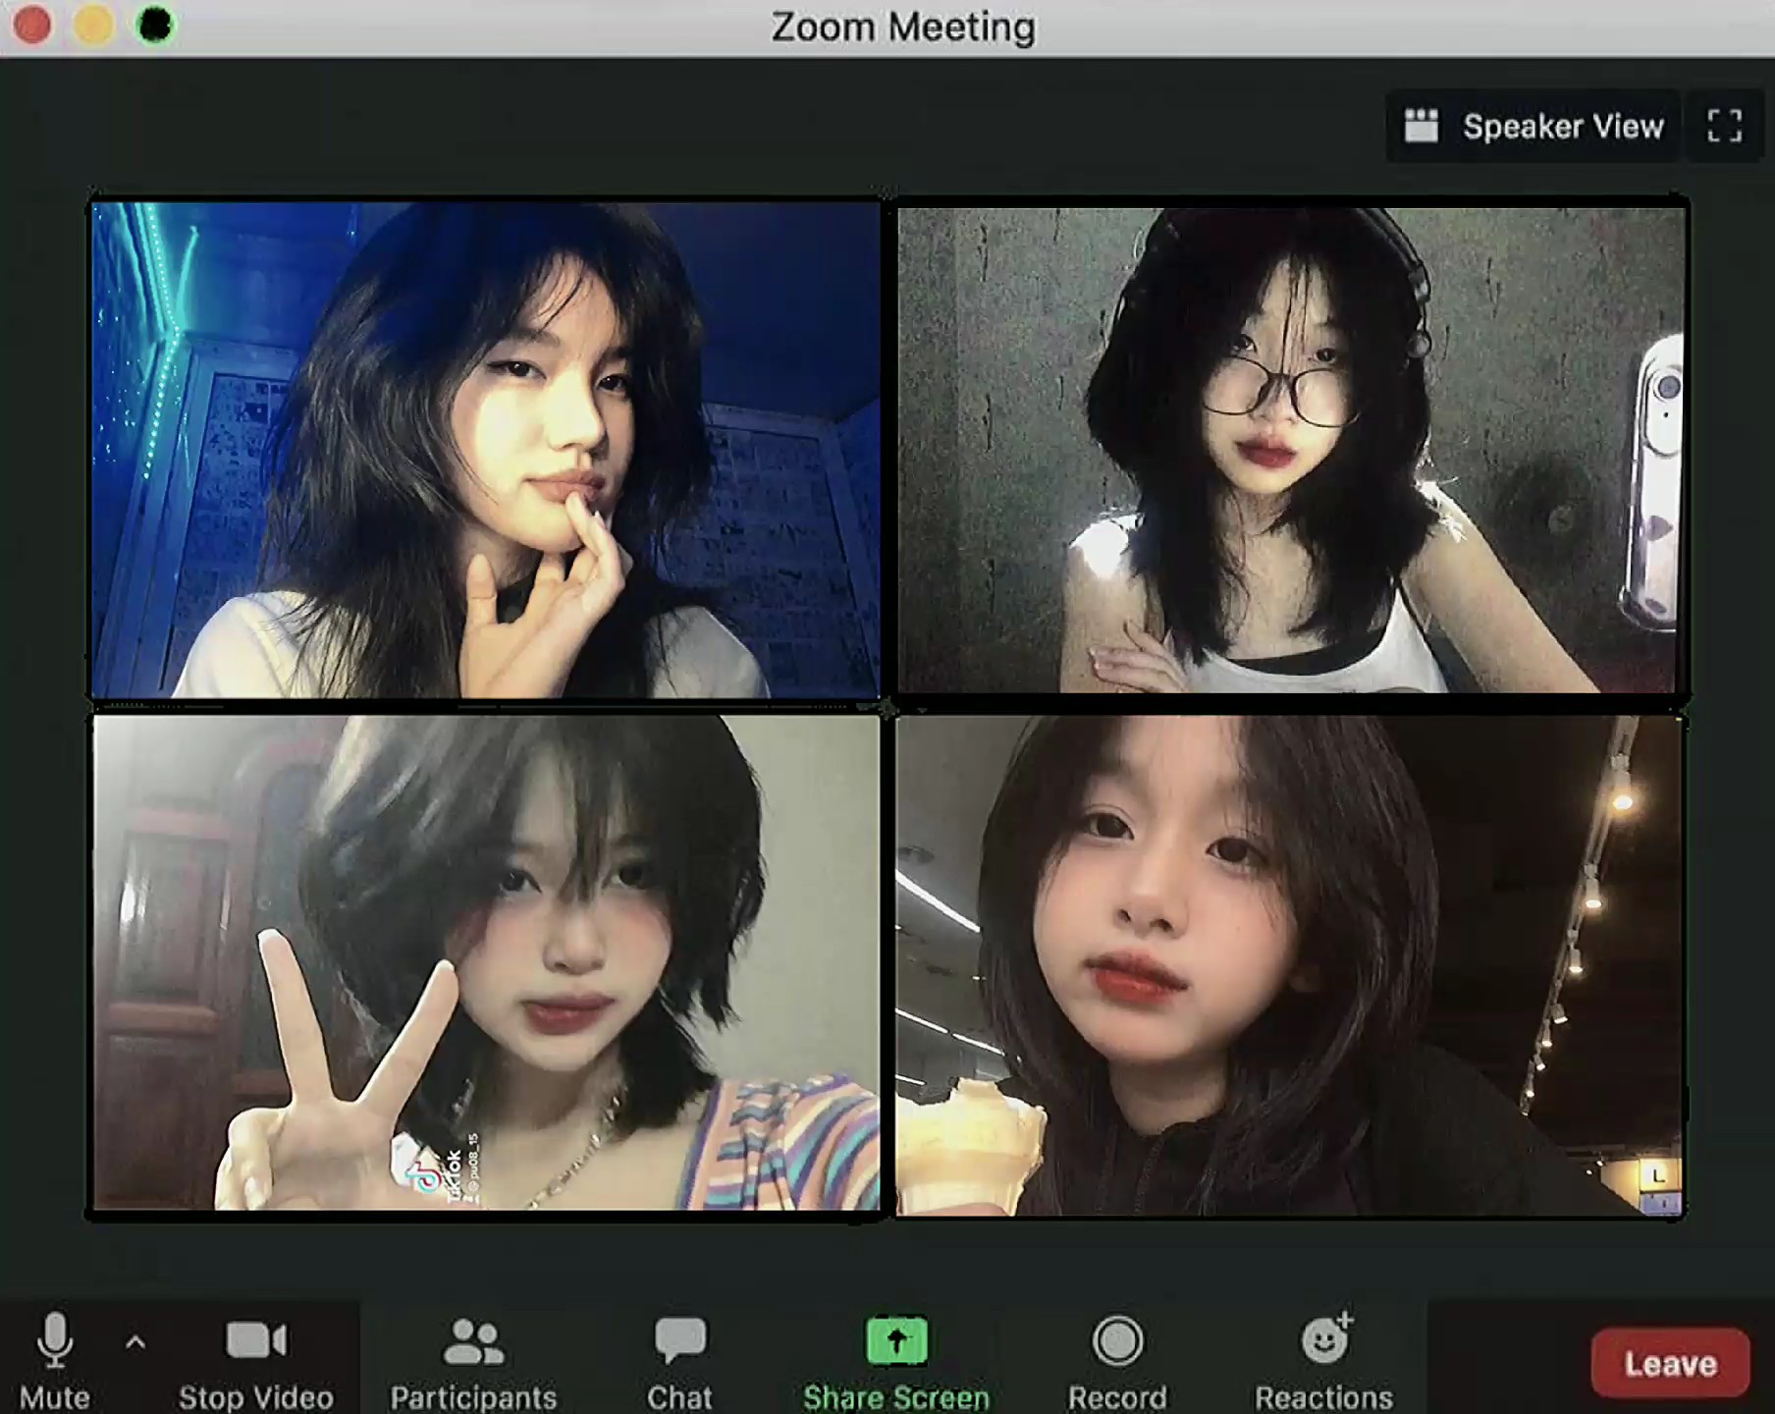Viewport: 1775px width, 1414px height.
Task: Open the Chat panel
Action: [679, 1359]
